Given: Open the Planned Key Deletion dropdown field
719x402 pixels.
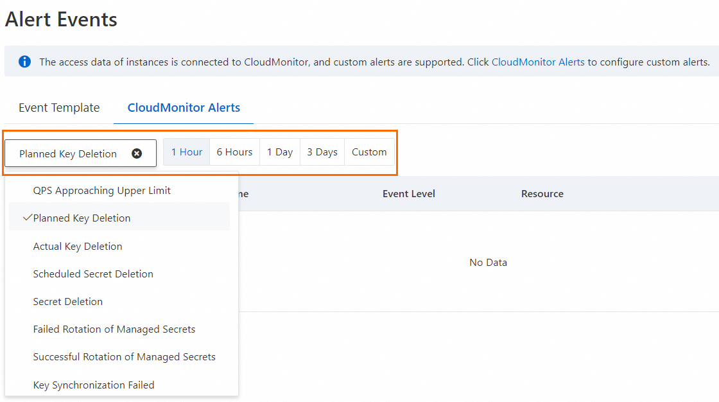Looking at the screenshot, I should click(81, 153).
